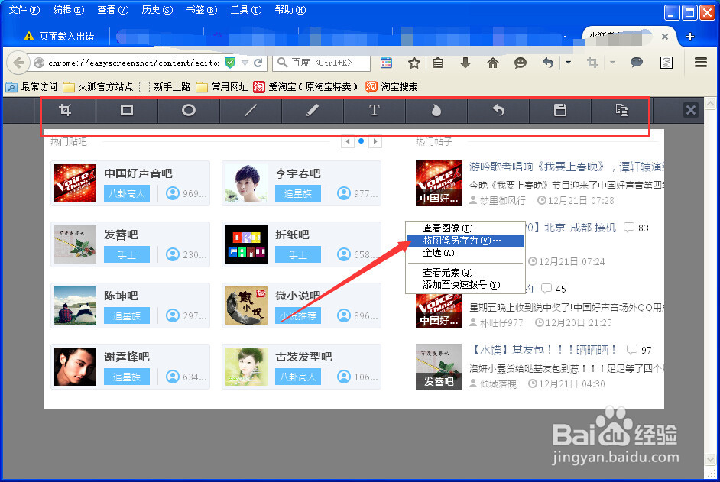This screenshot has width=720, height=482.
Task: Click the browser toolbar undo arrow
Action: pyautogui.click(x=548, y=63)
